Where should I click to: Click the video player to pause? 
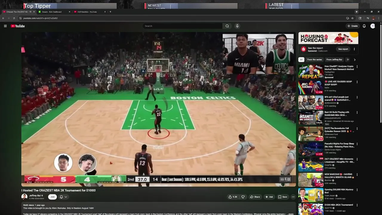(x=158, y=109)
